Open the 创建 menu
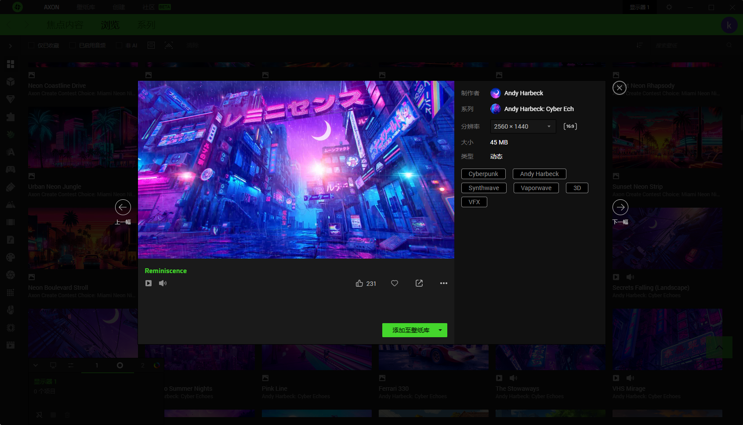 click(119, 7)
